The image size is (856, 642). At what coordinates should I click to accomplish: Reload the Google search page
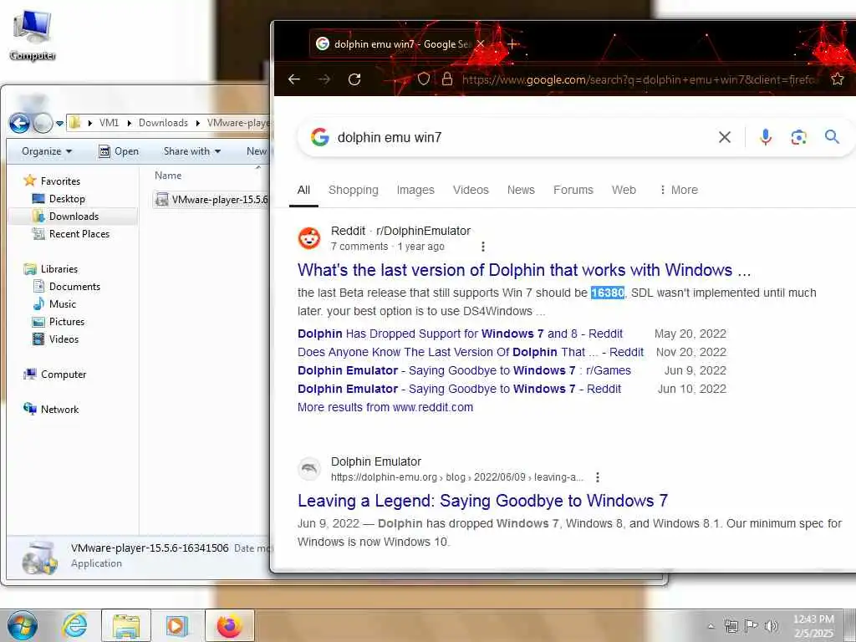(x=354, y=79)
